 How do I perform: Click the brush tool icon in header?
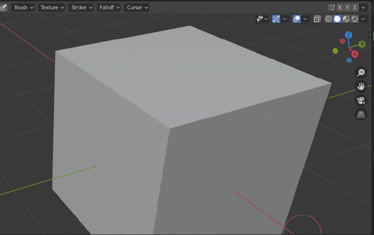coord(3,7)
